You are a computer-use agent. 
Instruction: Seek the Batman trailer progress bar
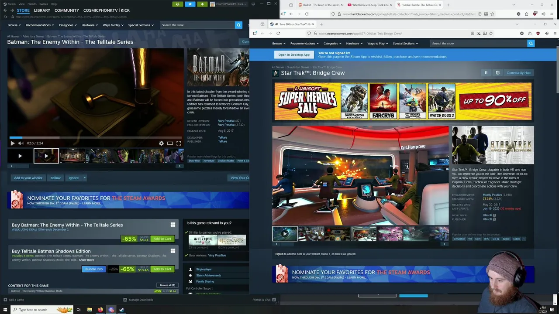point(95,137)
